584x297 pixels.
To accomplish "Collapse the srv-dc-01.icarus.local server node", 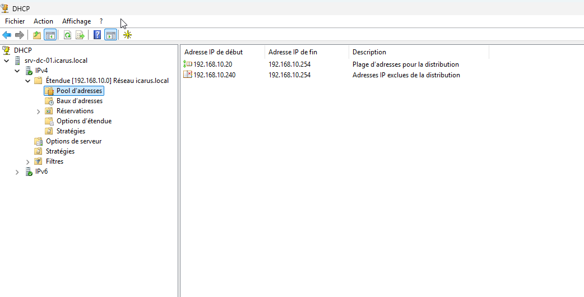I will pos(7,61).
